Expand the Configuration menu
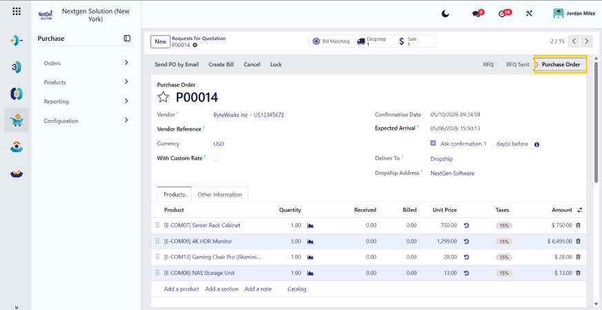 86,121
